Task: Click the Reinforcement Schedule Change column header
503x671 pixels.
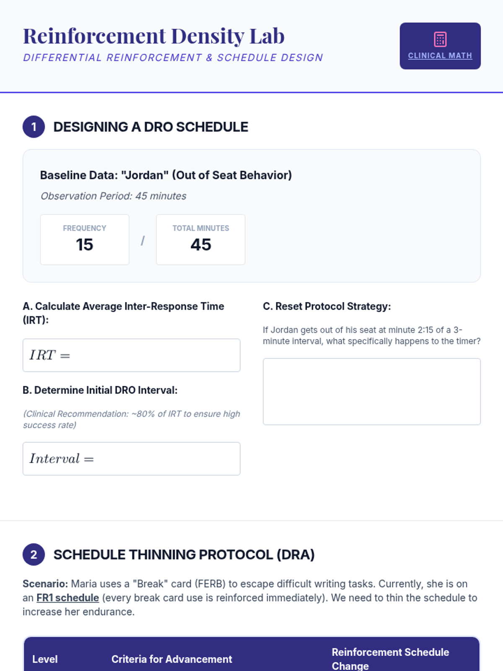Action: point(390,659)
